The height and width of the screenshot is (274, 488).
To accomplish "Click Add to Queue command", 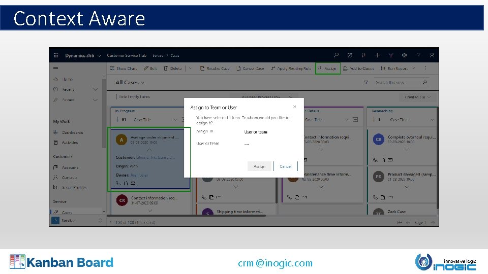I will tap(358, 68).
